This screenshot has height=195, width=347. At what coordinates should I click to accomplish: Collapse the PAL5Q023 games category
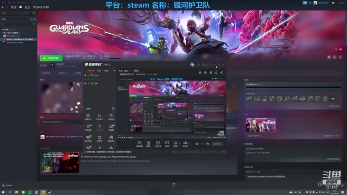(x=2, y=33)
